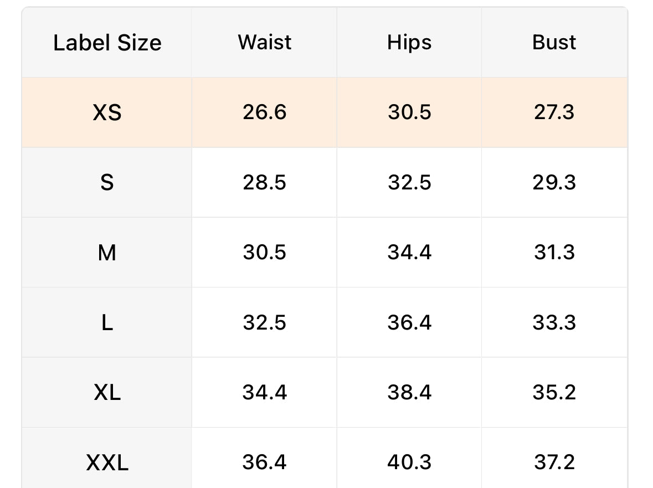This screenshot has width=653, height=488.
Task: Choose the S size label
Action: pyautogui.click(x=107, y=182)
